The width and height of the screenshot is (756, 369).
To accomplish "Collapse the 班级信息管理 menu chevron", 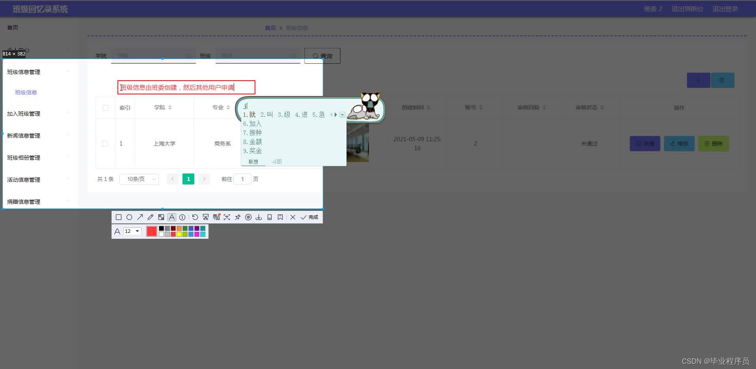I will pyautogui.click(x=68, y=72).
